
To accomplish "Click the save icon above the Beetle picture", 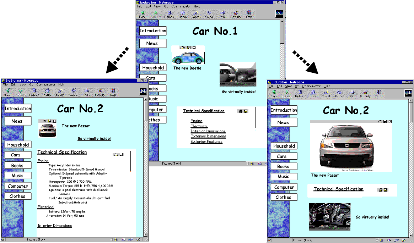I will (x=188, y=48).
